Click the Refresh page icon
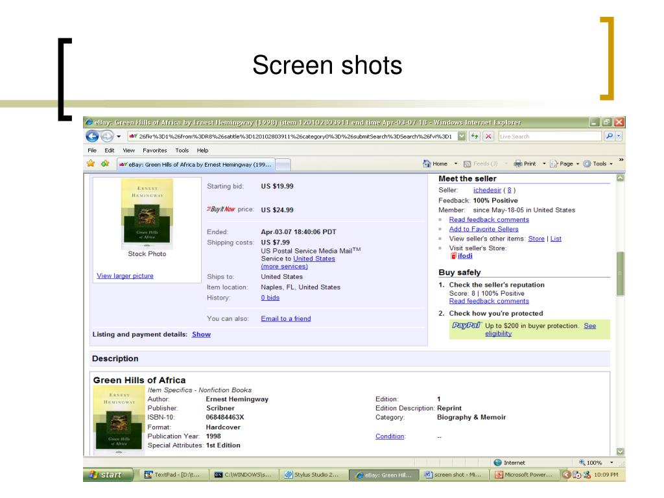664x498 pixels. tap(475, 136)
